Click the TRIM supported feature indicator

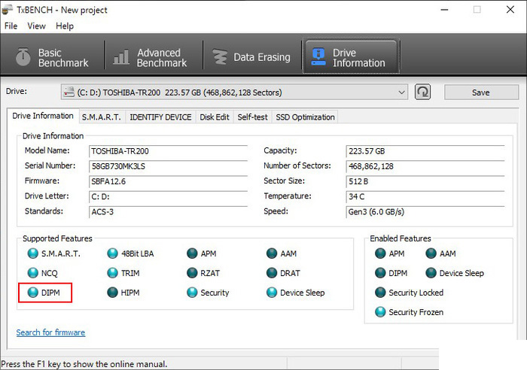point(113,273)
